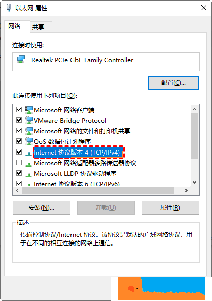
Task: Open the 配置(C)... button
Action: tap(173, 83)
